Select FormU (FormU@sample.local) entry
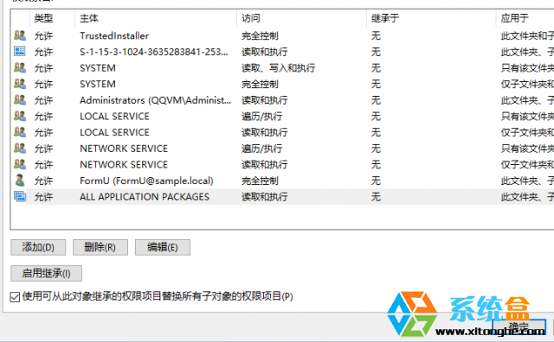This screenshot has width=554, height=342. (x=146, y=180)
